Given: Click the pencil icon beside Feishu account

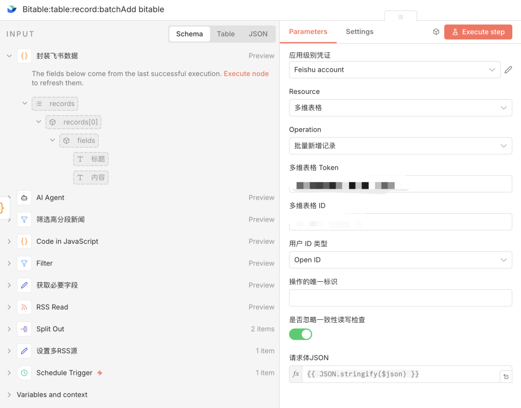Looking at the screenshot, I should (508, 70).
